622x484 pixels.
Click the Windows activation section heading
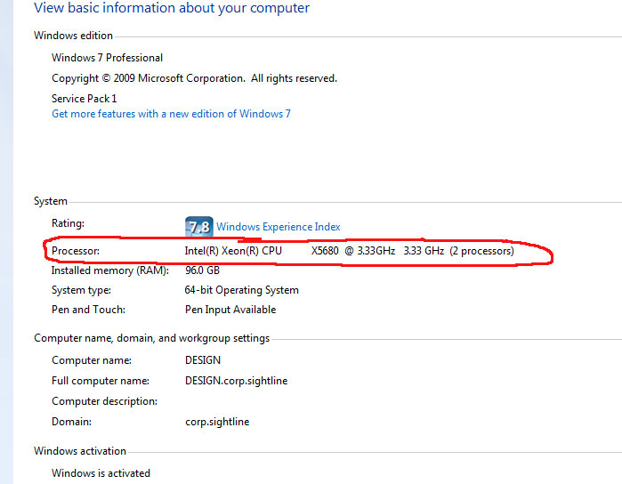80,451
